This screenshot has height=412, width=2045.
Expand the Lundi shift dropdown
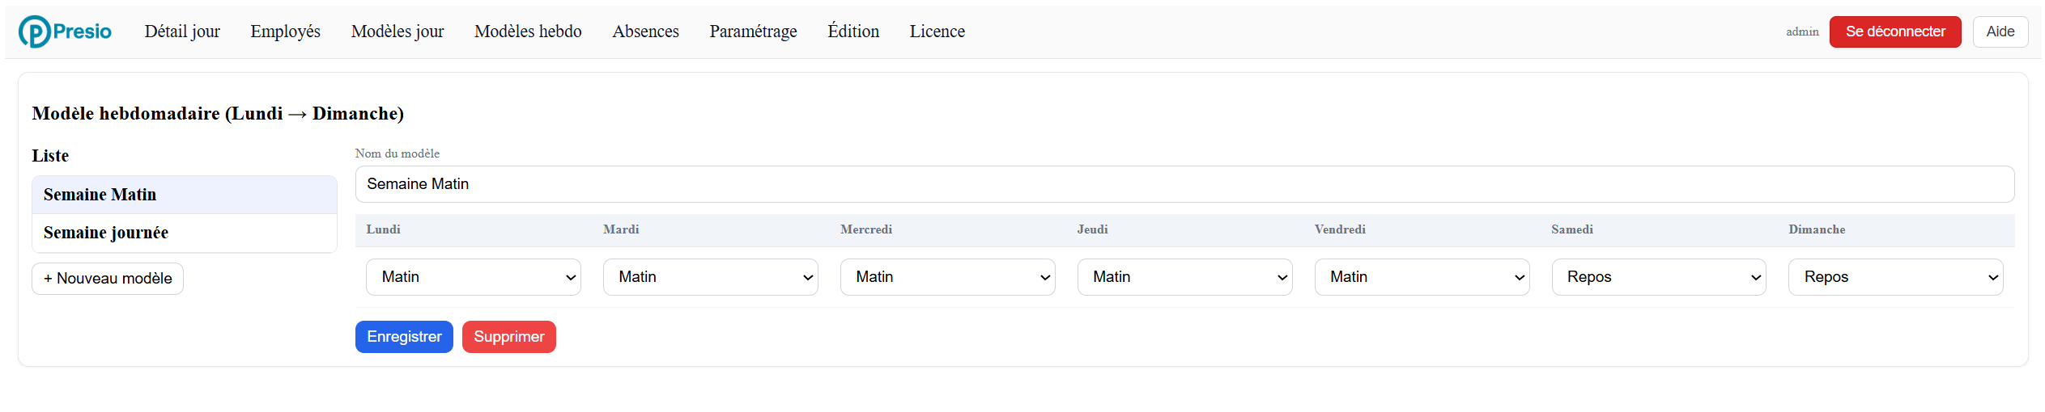(x=474, y=277)
